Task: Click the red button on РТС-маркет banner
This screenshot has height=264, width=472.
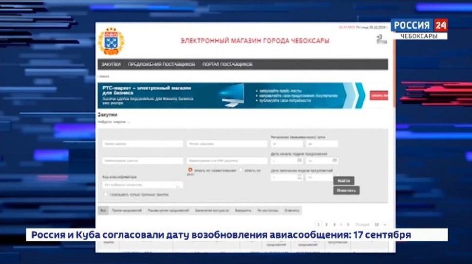Action: point(378,95)
